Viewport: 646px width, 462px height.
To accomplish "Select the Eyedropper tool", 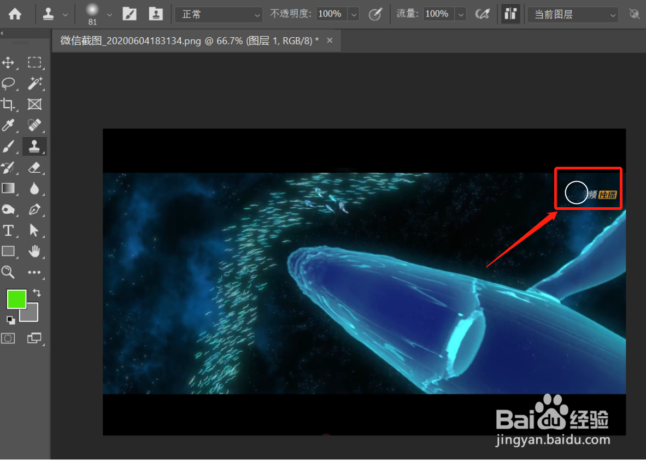I will [8, 125].
